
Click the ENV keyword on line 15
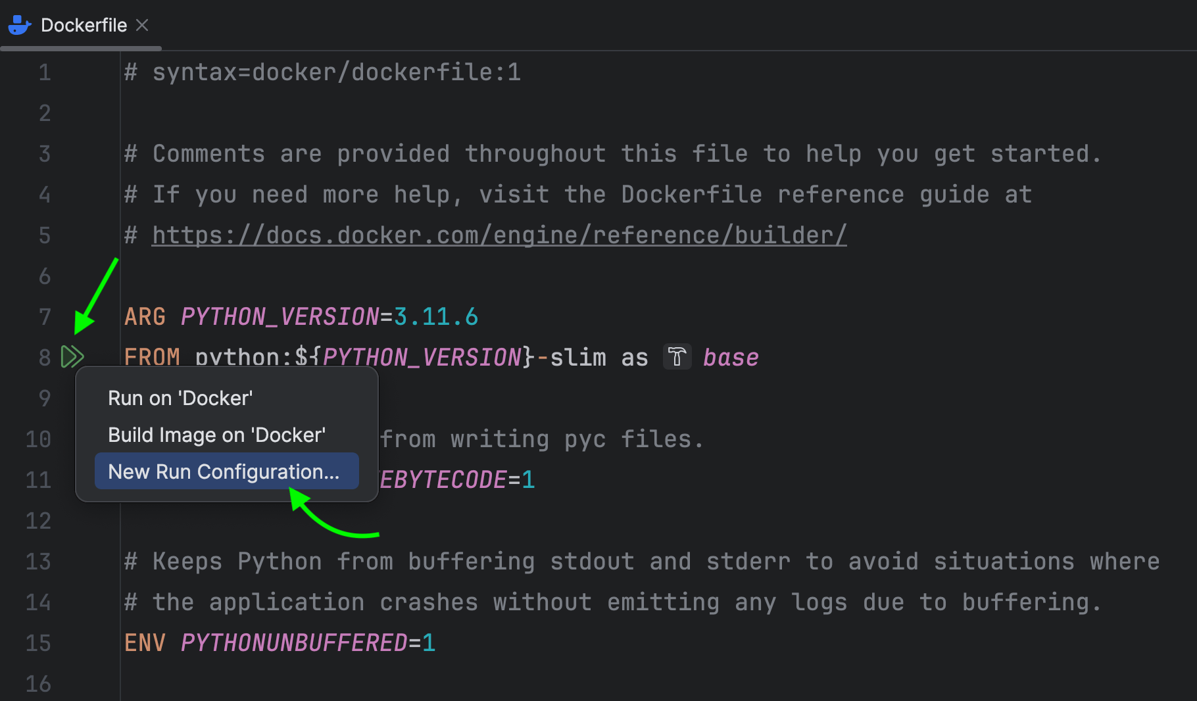coord(145,643)
